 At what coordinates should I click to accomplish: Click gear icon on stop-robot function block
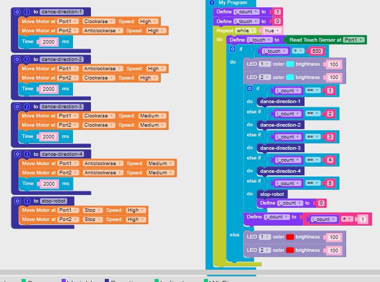point(17,201)
